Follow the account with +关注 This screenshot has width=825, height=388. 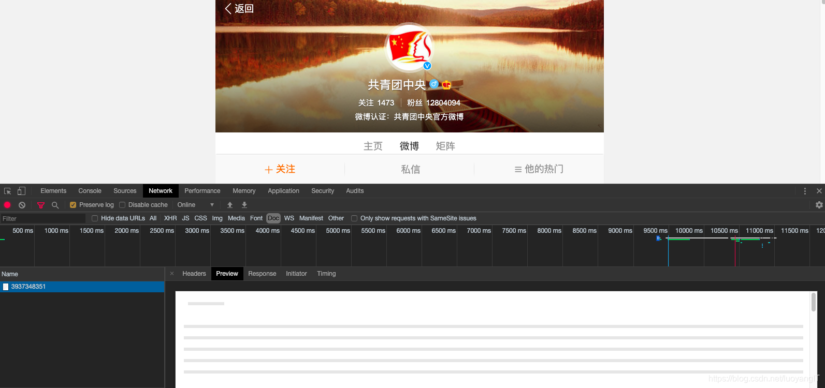pos(280,169)
